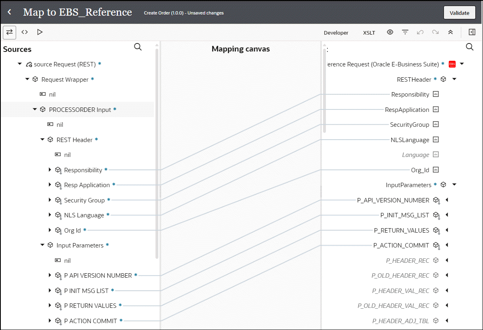Toggle the designer view swap-arrows icon

pos(10,32)
